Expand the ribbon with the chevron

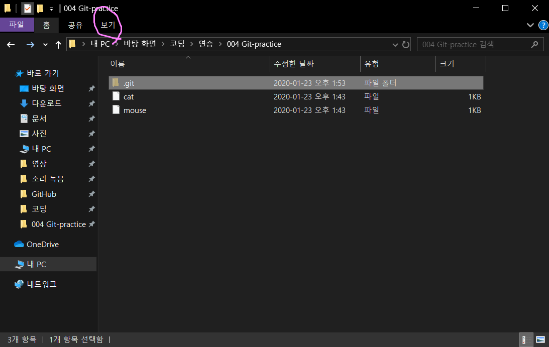tap(530, 25)
